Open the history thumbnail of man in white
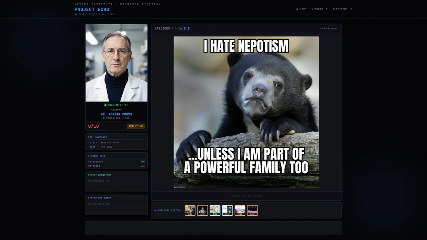This screenshot has width=427, height=240. 202,210
